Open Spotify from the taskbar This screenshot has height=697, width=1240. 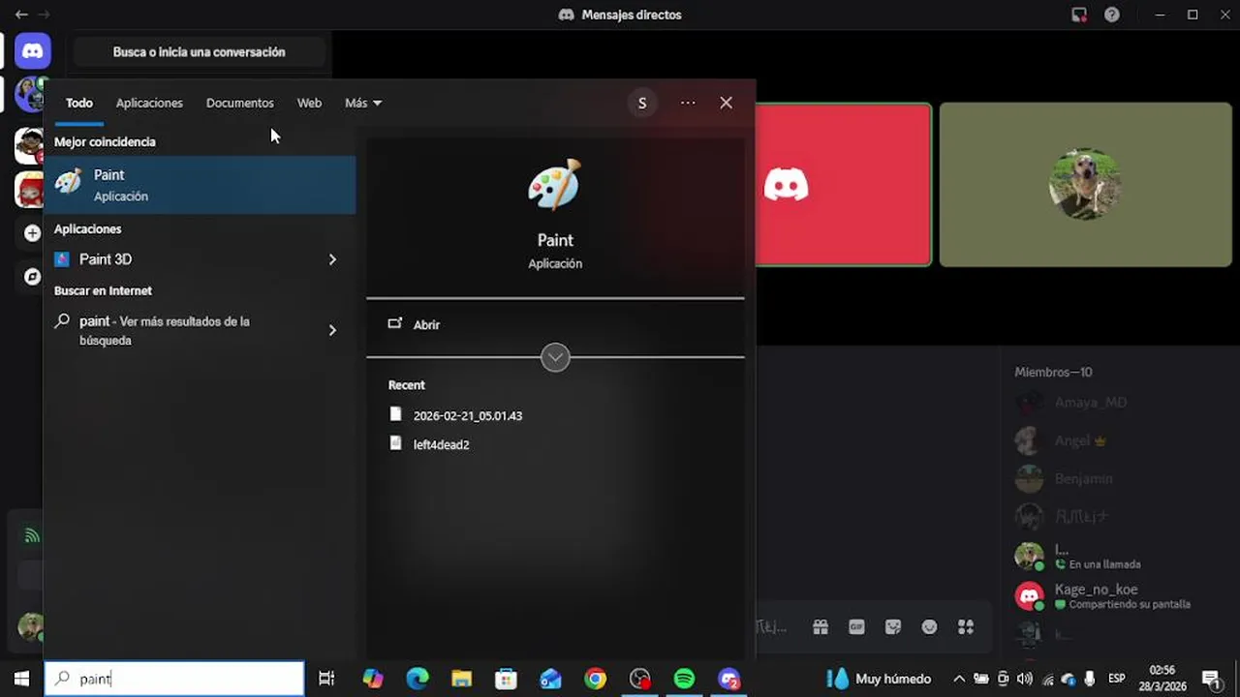pyautogui.click(x=684, y=679)
